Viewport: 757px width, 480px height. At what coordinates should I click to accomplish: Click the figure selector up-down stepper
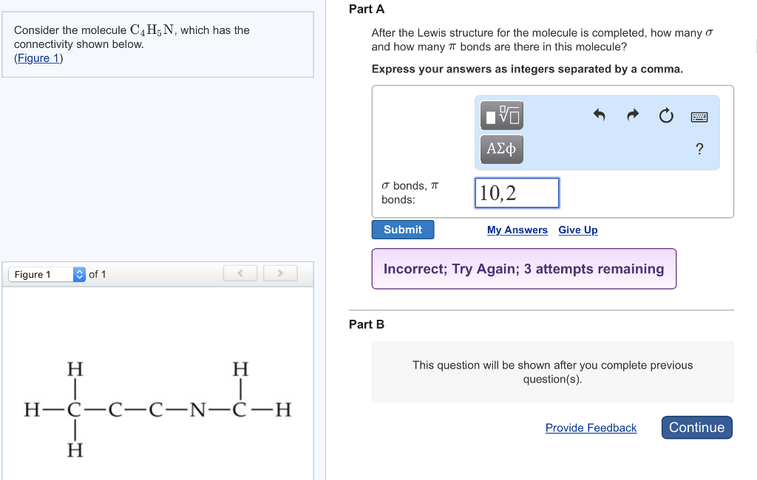[78, 274]
